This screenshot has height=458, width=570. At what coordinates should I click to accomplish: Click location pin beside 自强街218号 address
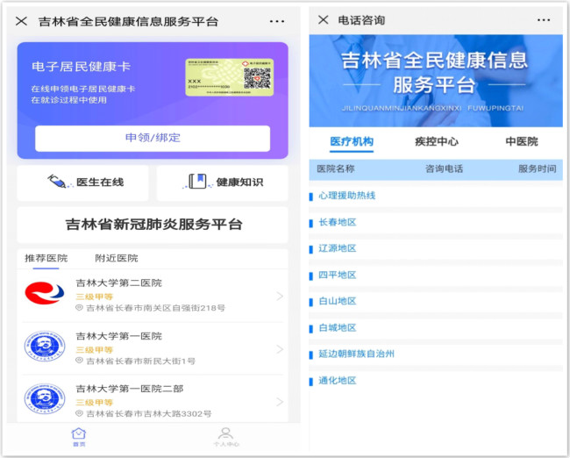(79, 308)
